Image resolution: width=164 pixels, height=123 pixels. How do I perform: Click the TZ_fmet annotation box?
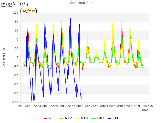tap(28, 11)
